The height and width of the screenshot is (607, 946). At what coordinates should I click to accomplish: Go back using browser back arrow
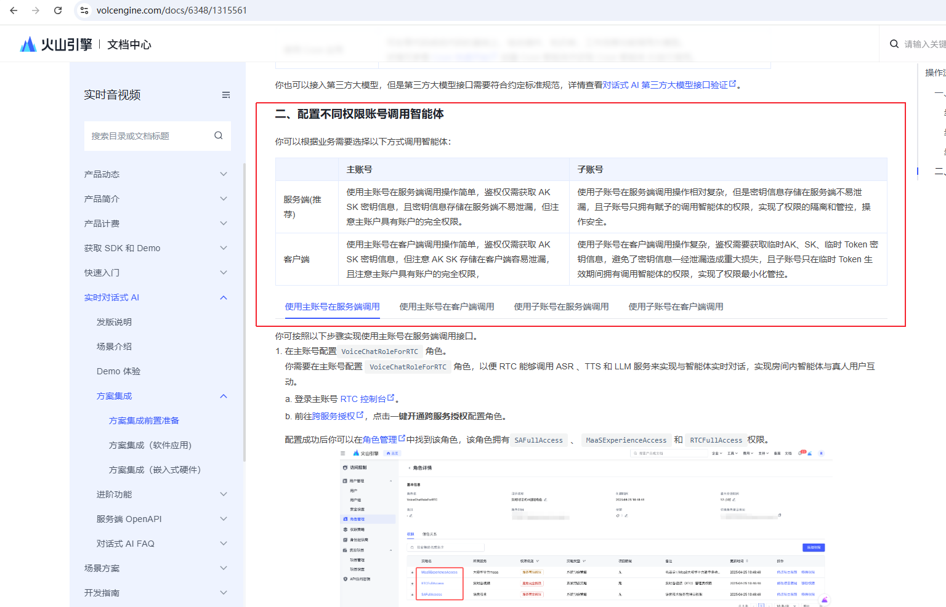tap(14, 10)
